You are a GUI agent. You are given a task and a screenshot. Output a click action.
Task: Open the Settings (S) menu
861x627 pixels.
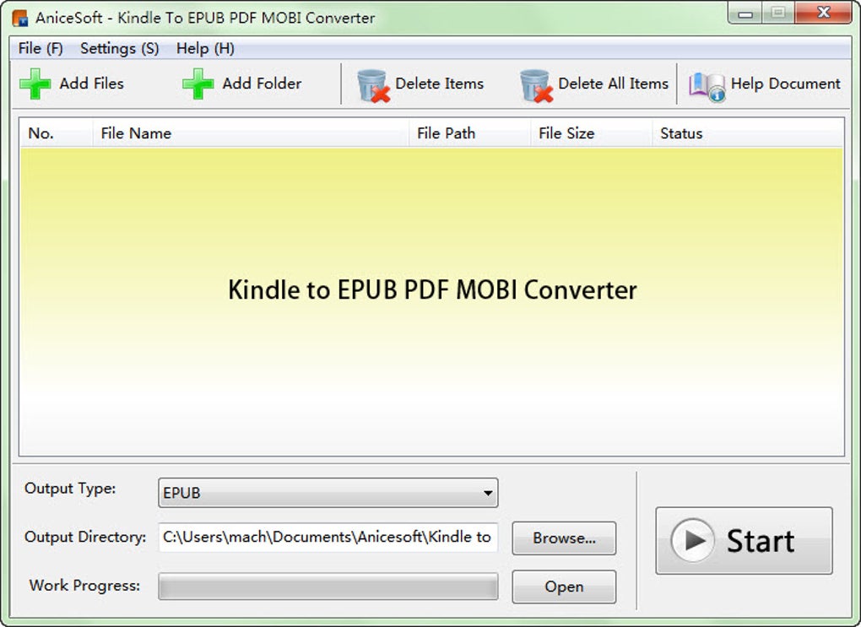[119, 48]
